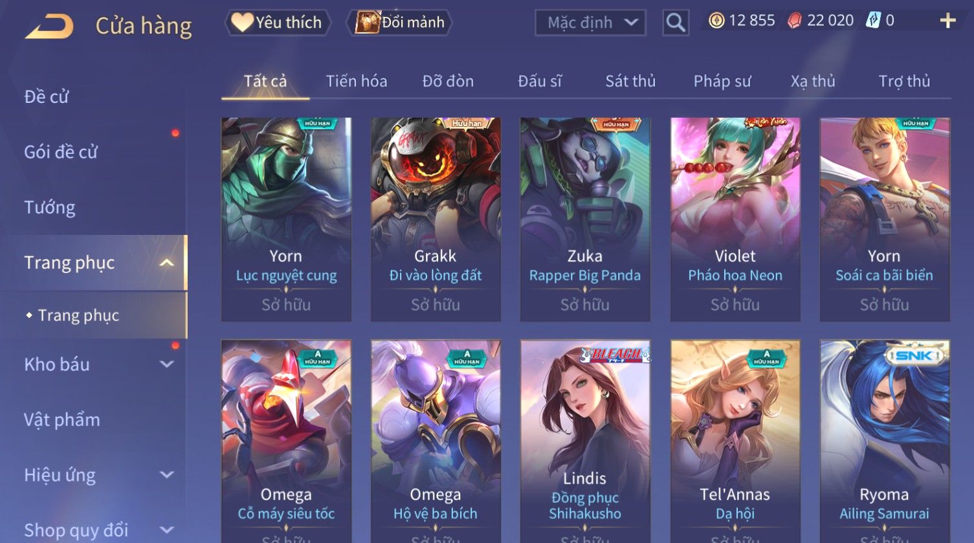Viewport: 974px width, 543px height.
Task: Open the Tướng sidebar menu
Action: (50, 207)
